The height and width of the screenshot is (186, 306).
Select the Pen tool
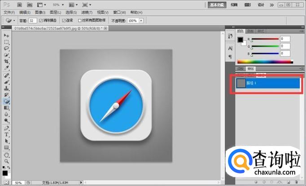coord(6,128)
